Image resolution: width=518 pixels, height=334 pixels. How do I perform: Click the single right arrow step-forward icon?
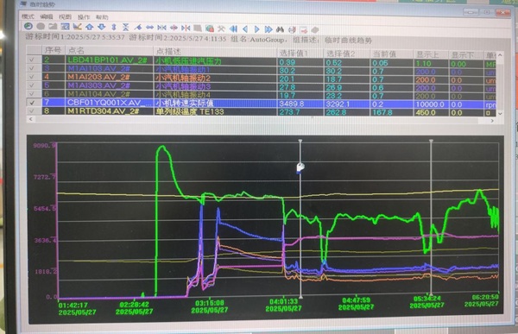[256, 29]
